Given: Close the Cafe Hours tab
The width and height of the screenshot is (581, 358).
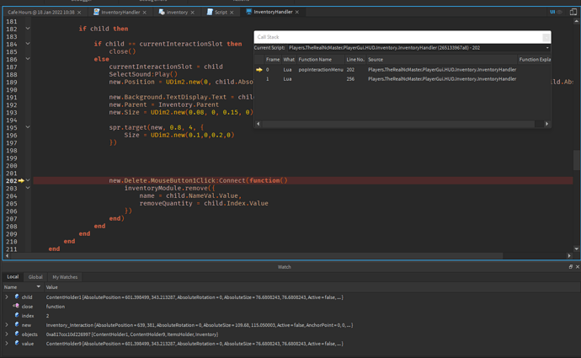Looking at the screenshot, I should click(x=79, y=13).
